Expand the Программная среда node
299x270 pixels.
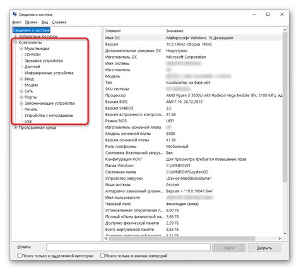tap(15, 127)
